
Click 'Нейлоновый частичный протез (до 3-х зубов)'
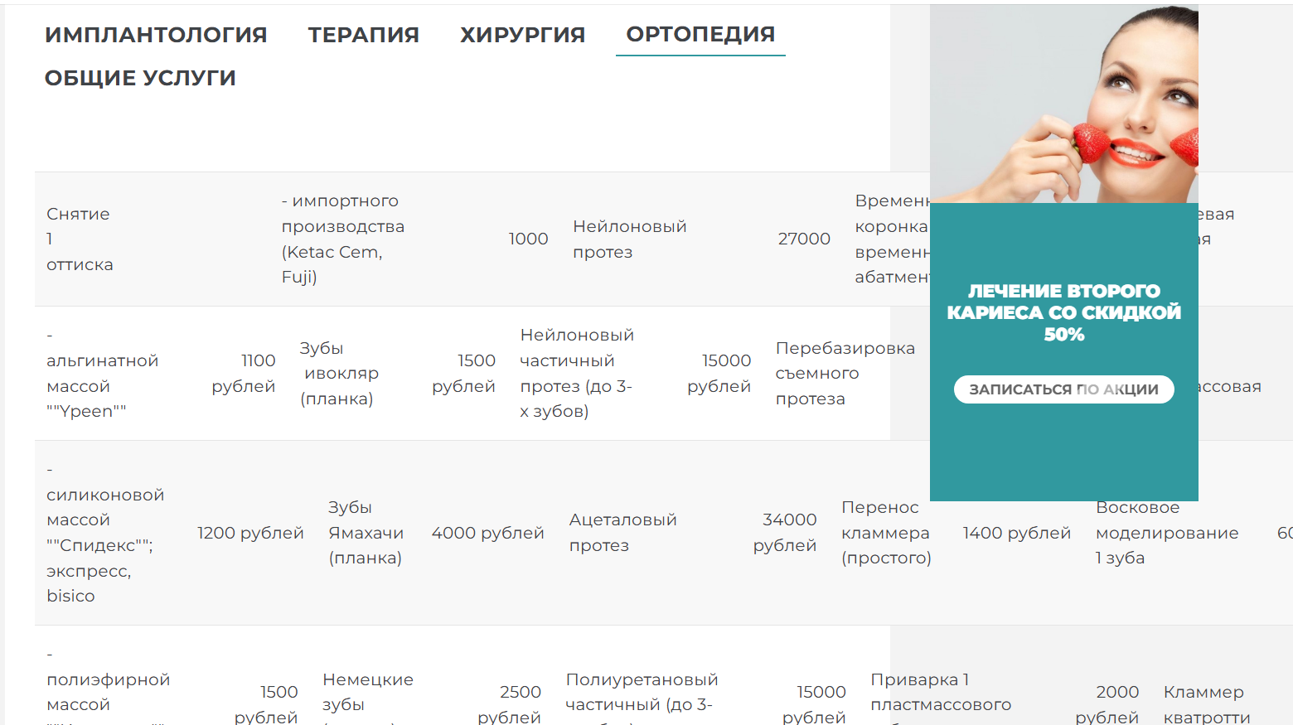(577, 373)
